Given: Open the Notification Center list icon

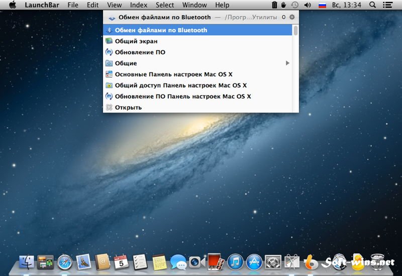Looking at the screenshot, I should (387, 5).
